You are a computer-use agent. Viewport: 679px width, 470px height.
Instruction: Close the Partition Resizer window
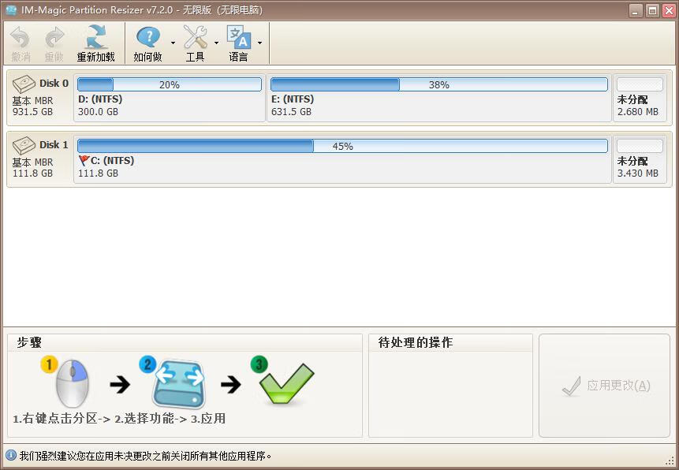click(x=669, y=11)
